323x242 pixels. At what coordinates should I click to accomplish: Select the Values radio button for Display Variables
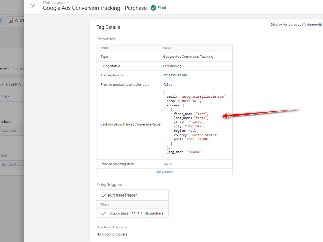point(319,25)
